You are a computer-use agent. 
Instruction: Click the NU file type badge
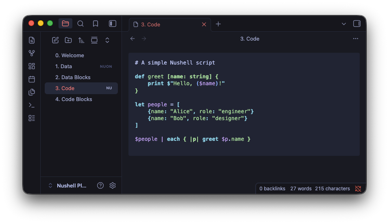tap(109, 88)
